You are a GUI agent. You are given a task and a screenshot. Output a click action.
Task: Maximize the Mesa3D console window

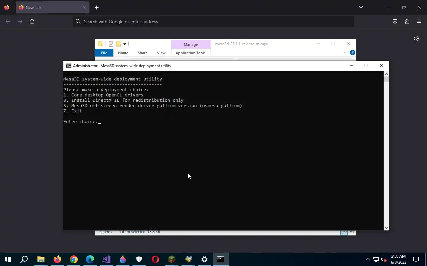(x=366, y=66)
